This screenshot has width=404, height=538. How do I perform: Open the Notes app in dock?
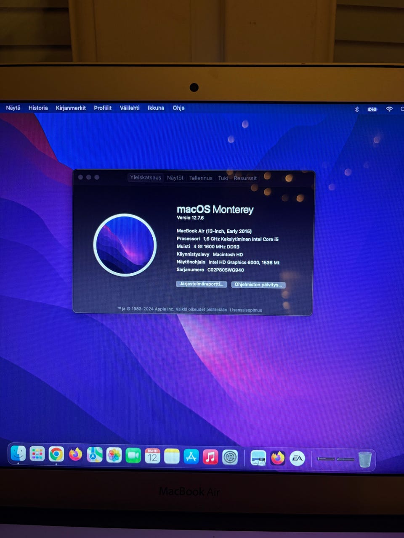[172, 456]
